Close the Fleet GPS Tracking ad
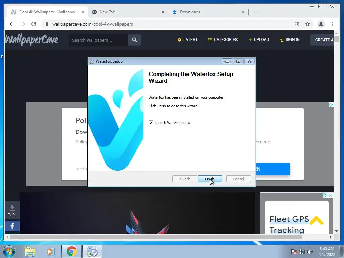Image resolution: width=344 pixels, height=258 pixels. 331,195
